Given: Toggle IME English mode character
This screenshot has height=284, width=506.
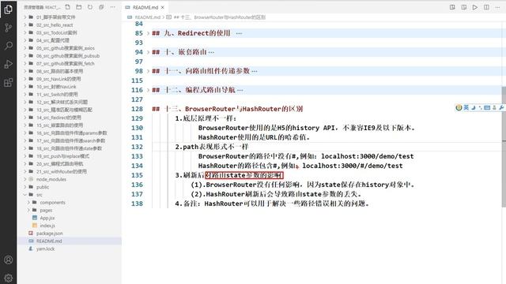Looking at the screenshot, I should coord(466,107).
